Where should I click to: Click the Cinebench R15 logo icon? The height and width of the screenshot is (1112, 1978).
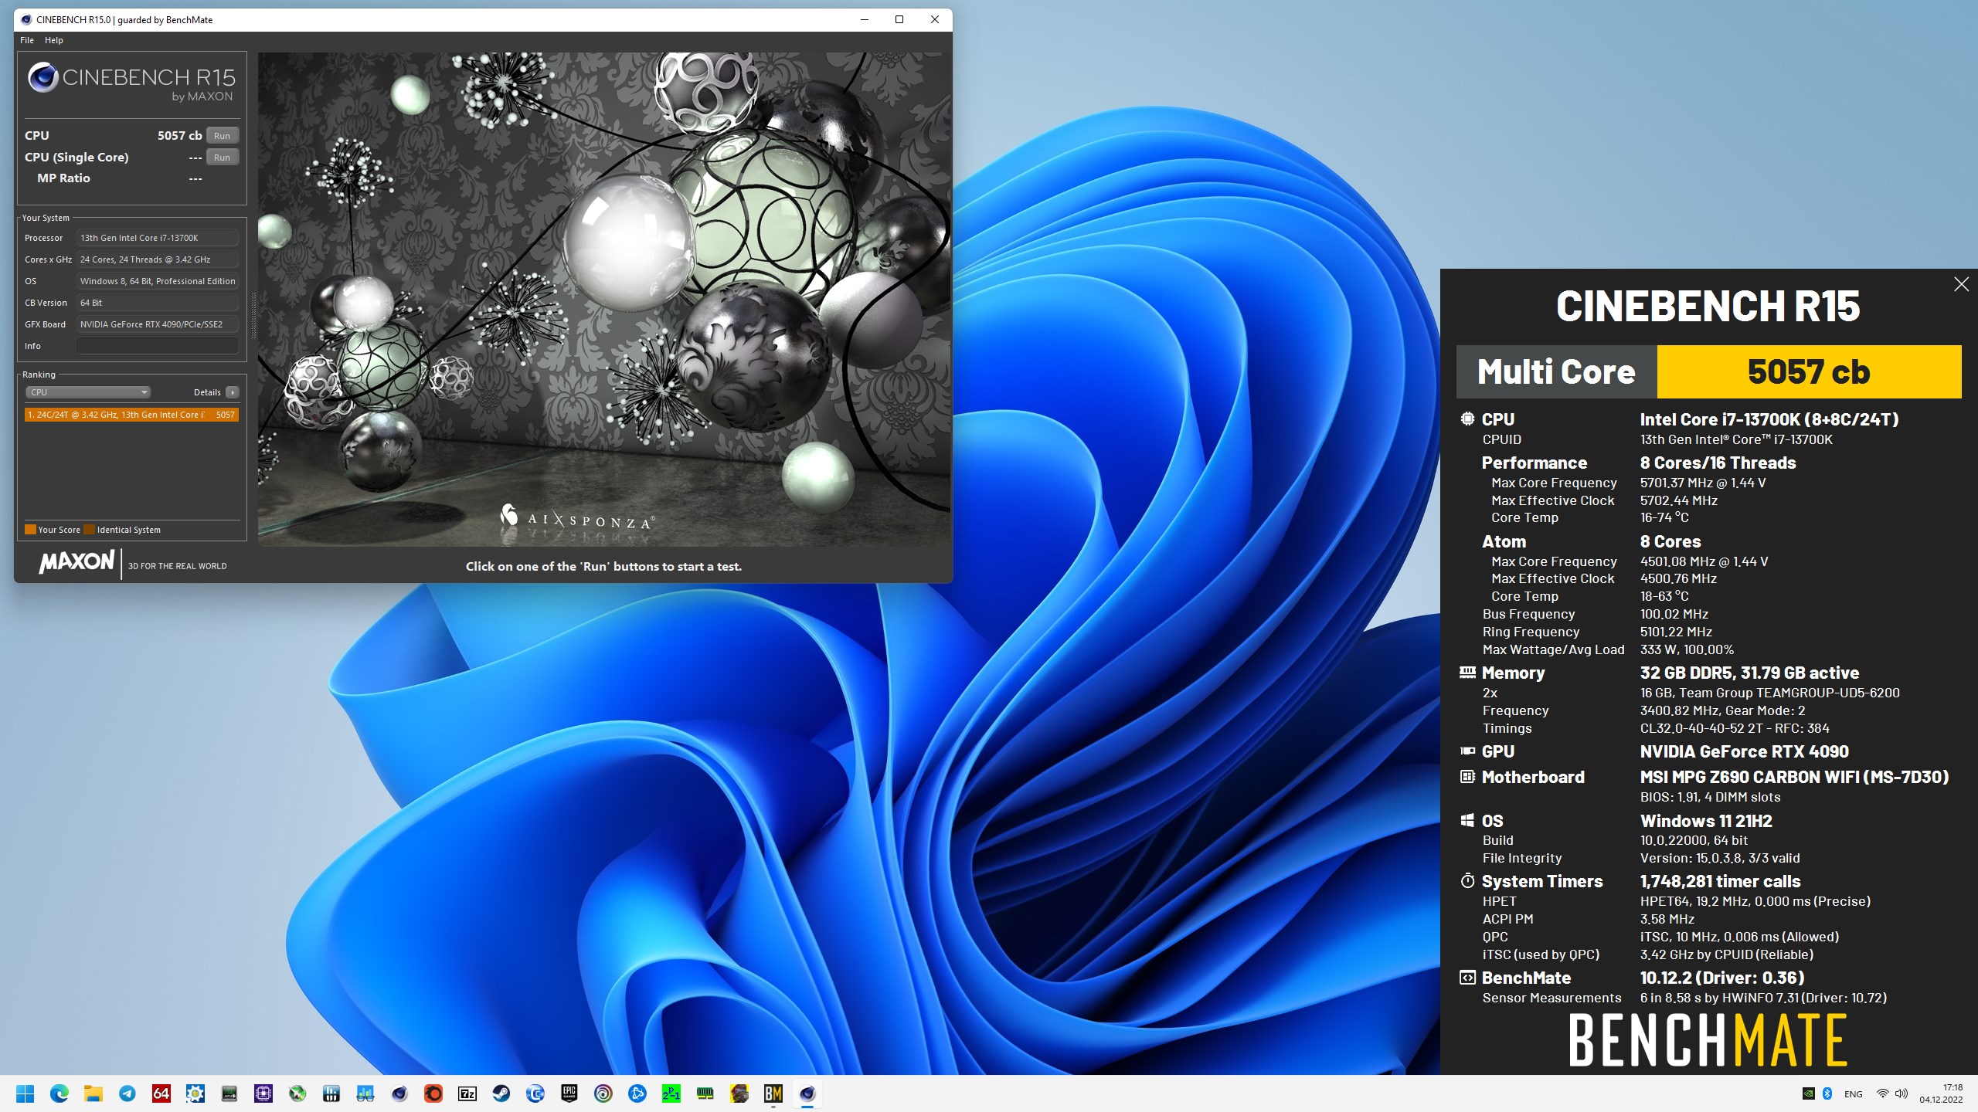coord(43,77)
